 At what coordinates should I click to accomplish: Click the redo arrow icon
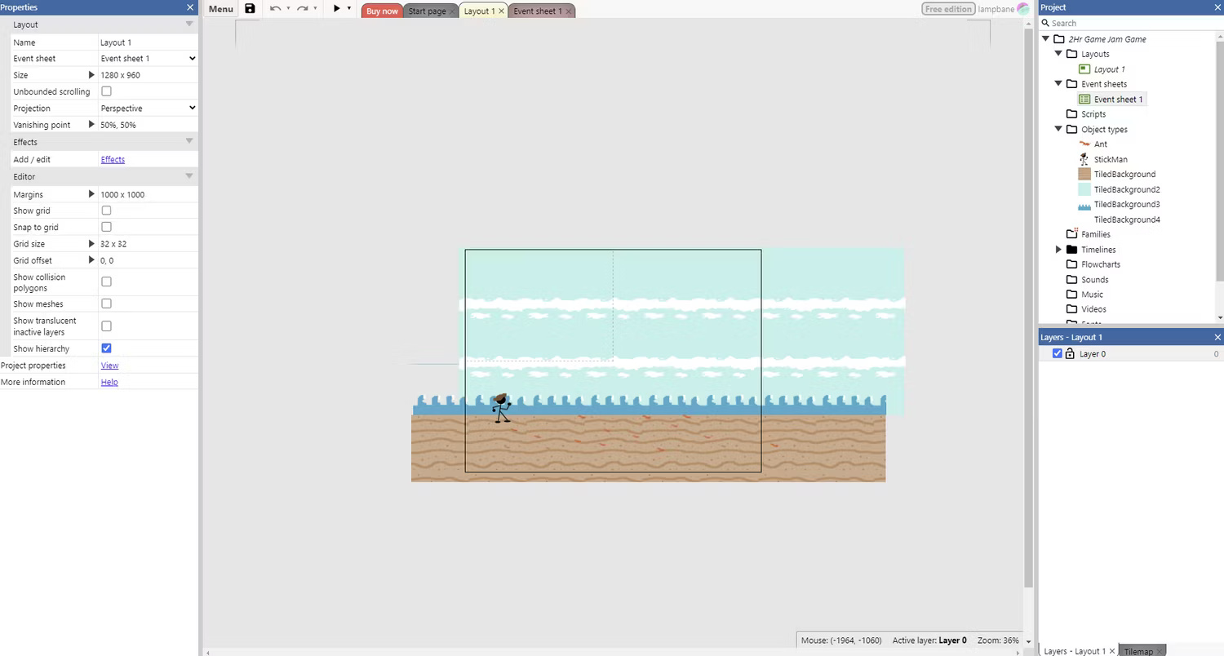click(x=302, y=9)
